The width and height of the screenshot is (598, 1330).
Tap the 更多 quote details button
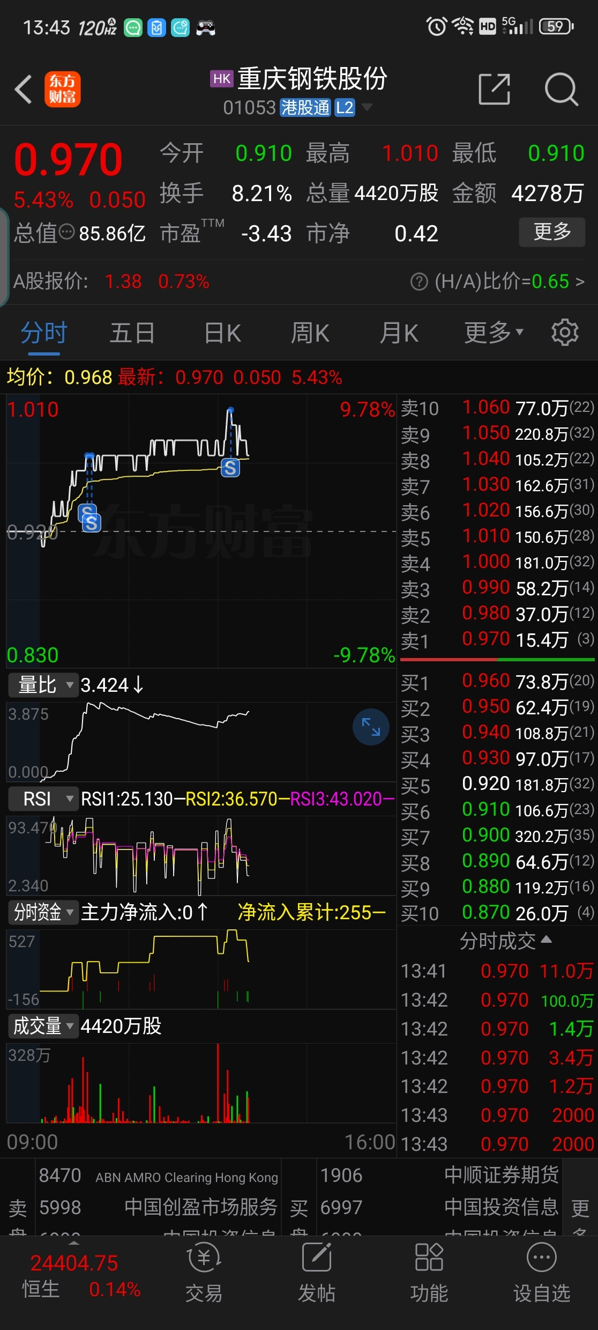point(552,232)
